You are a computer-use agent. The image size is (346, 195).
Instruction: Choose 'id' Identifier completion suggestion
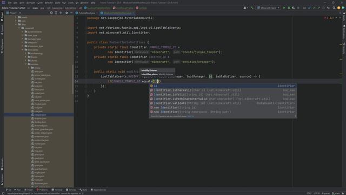coord(223,86)
